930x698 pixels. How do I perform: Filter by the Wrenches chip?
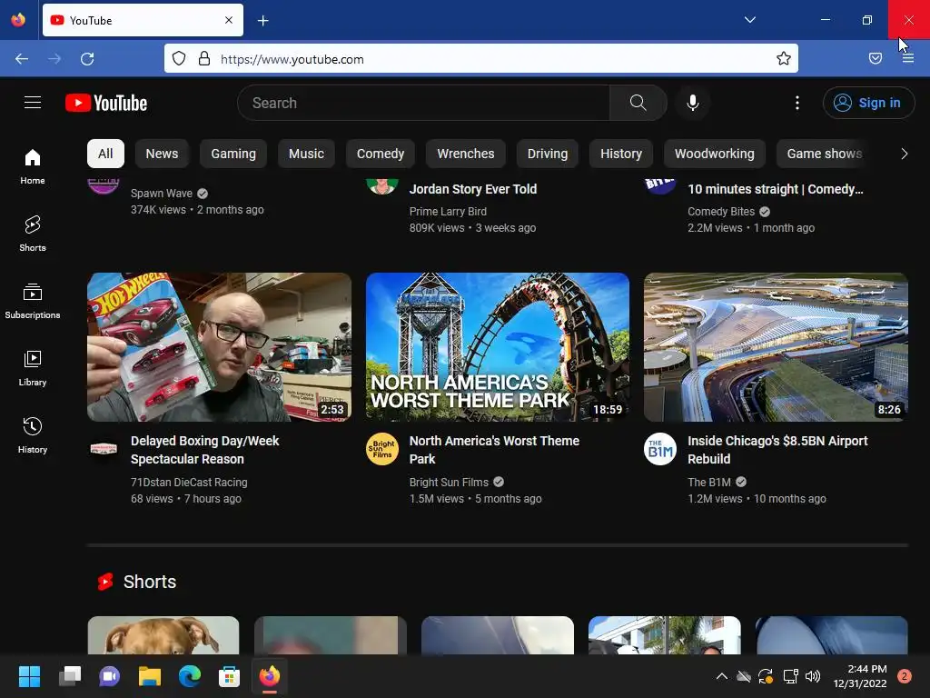tap(466, 154)
